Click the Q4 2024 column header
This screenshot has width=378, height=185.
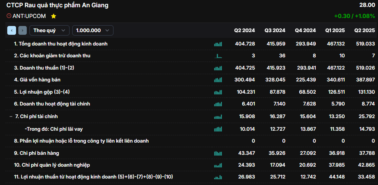tap(305, 31)
